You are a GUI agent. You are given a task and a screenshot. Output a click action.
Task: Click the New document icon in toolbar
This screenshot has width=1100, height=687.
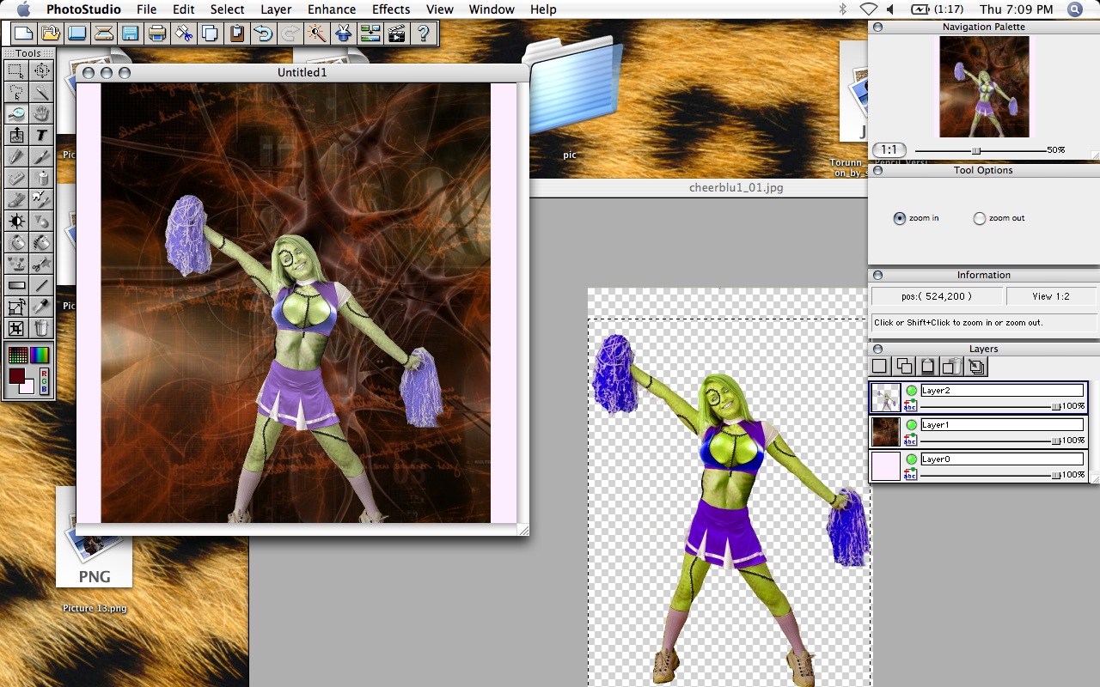pos(23,33)
